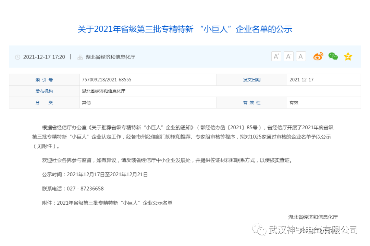Click the 有效性 label cell
370x246 pixels.
pyautogui.click(x=251, y=103)
